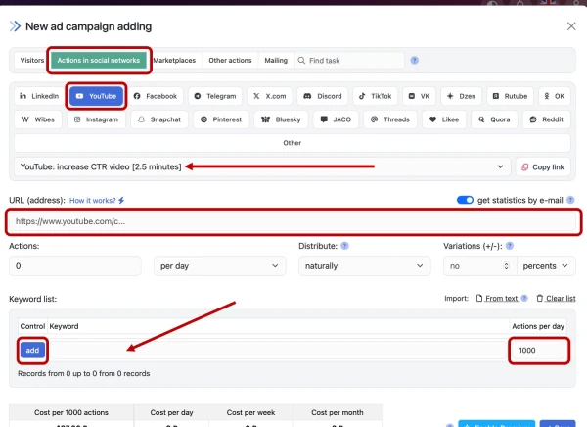Switch to the Marketplaces tab
The height and width of the screenshot is (427, 587).
coord(174,61)
